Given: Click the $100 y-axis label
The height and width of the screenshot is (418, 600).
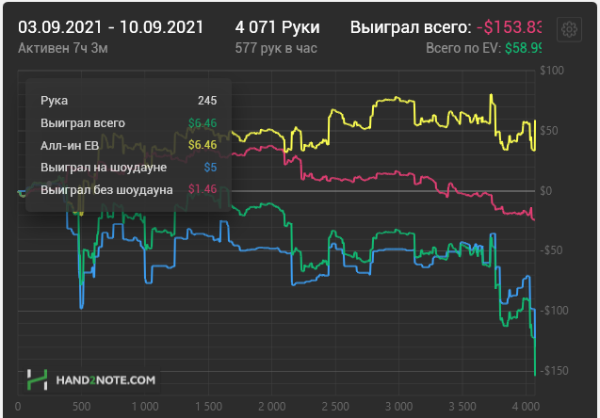Looking at the screenshot, I should pos(552,71).
